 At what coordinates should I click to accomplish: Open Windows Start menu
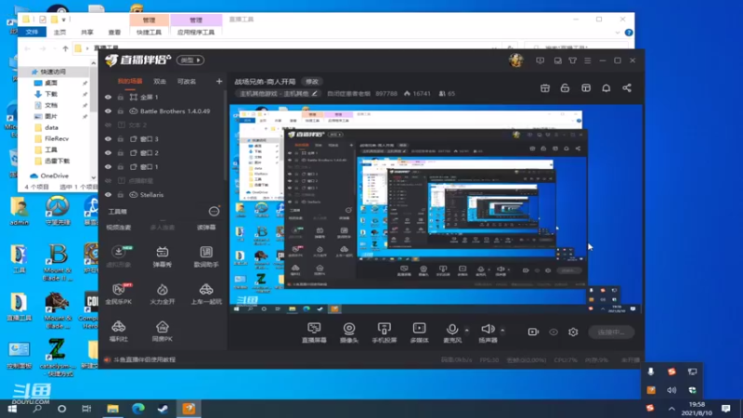(12, 409)
